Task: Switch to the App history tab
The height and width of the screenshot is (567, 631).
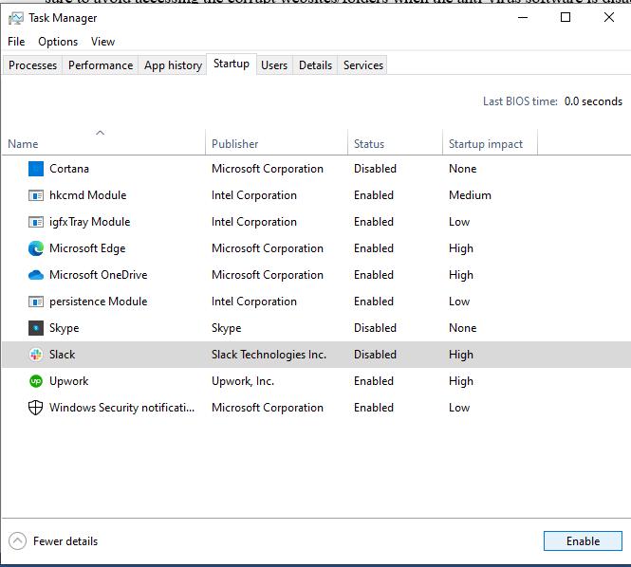Action: pyautogui.click(x=173, y=65)
